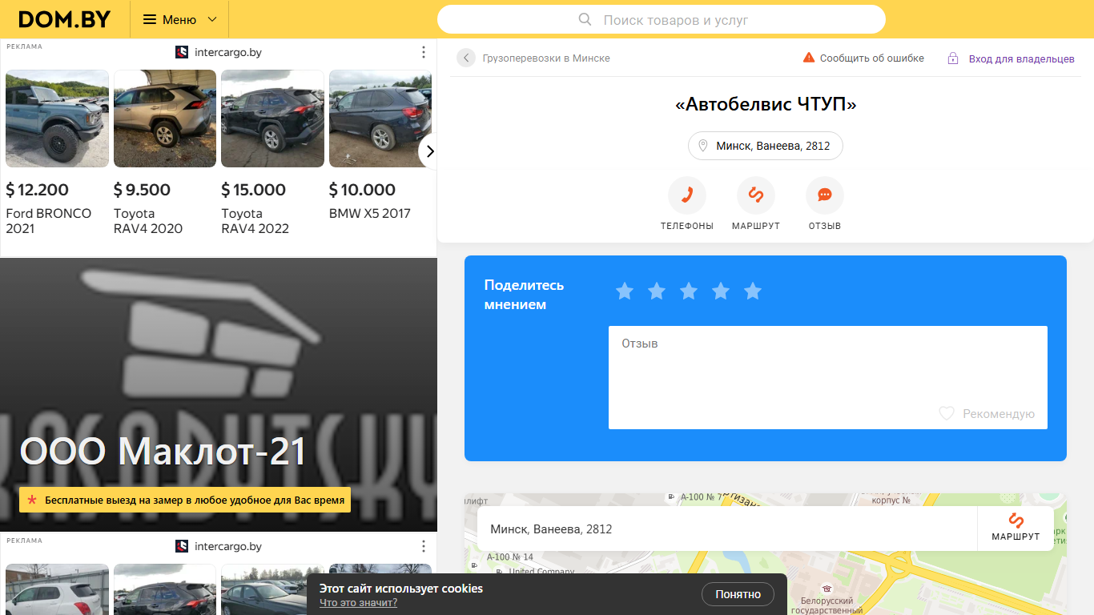
Task: Open the Меню dropdown
Action: tap(179, 19)
